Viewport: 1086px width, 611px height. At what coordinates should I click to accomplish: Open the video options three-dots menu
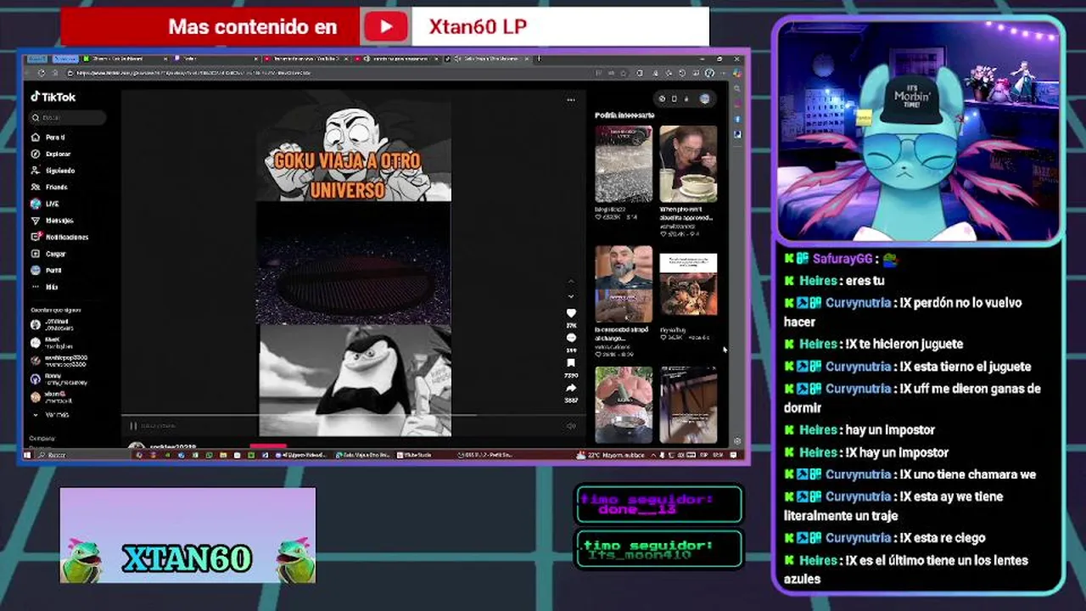(571, 100)
